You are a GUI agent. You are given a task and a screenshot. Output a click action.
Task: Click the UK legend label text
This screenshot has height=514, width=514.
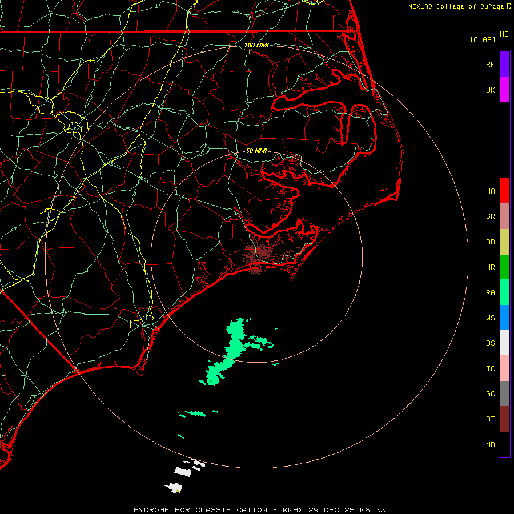pyautogui.click(x=490, y=90)
